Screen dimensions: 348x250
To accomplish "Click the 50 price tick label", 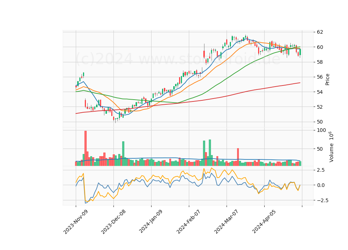I will pos(320,122).
